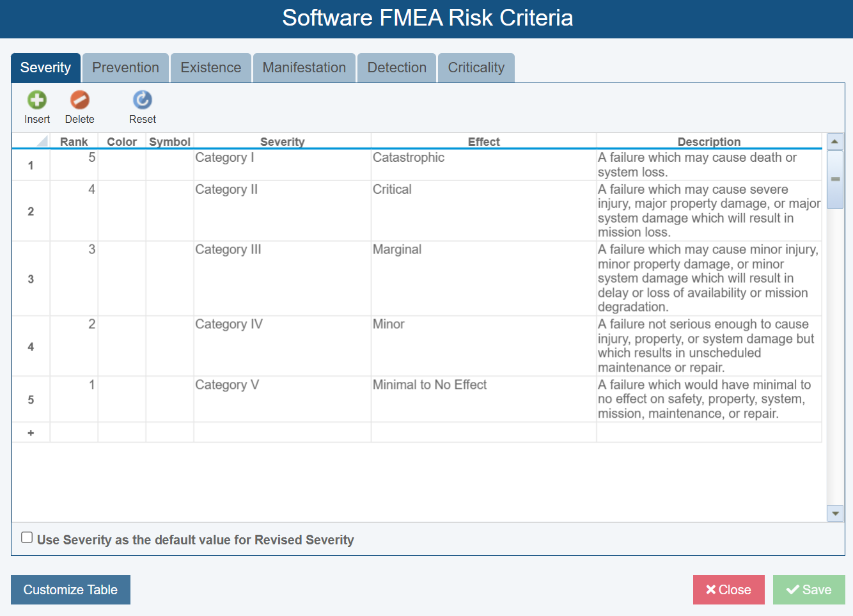Select all rows via grid corner triangle
Image resolution: width=853 pixels, height=616 pixels.
pos(42,141)
